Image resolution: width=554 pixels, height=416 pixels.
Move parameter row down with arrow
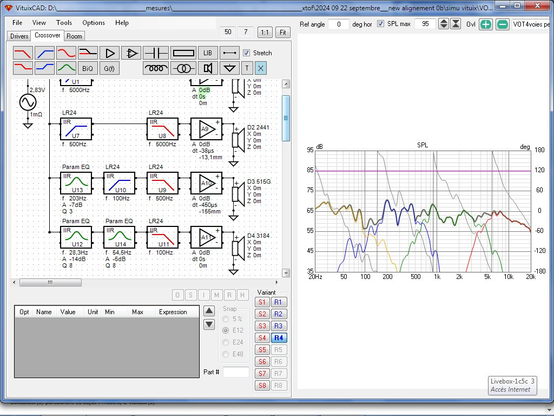209,324
